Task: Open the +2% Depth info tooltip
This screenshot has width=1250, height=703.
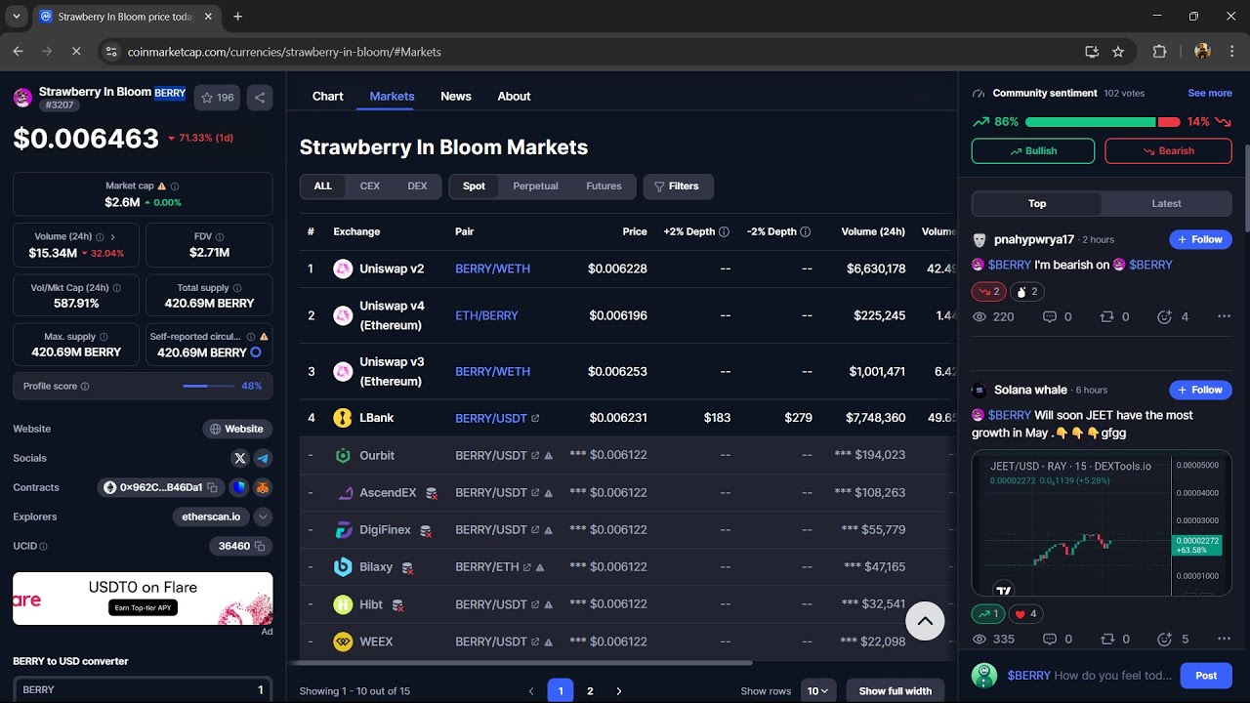Action: coord(724,231)
